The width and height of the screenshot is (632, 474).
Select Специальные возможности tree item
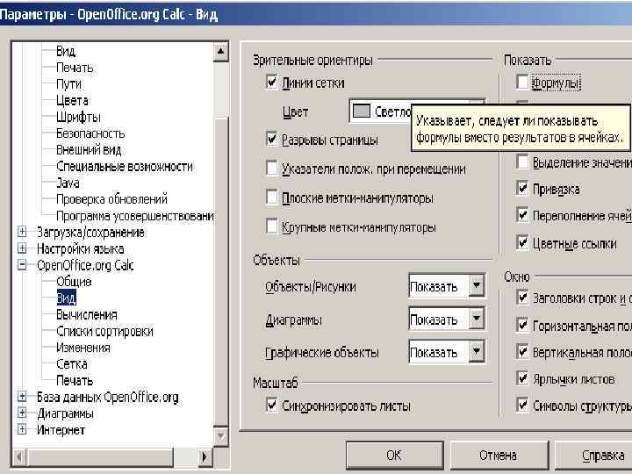[x=125, y=166]
